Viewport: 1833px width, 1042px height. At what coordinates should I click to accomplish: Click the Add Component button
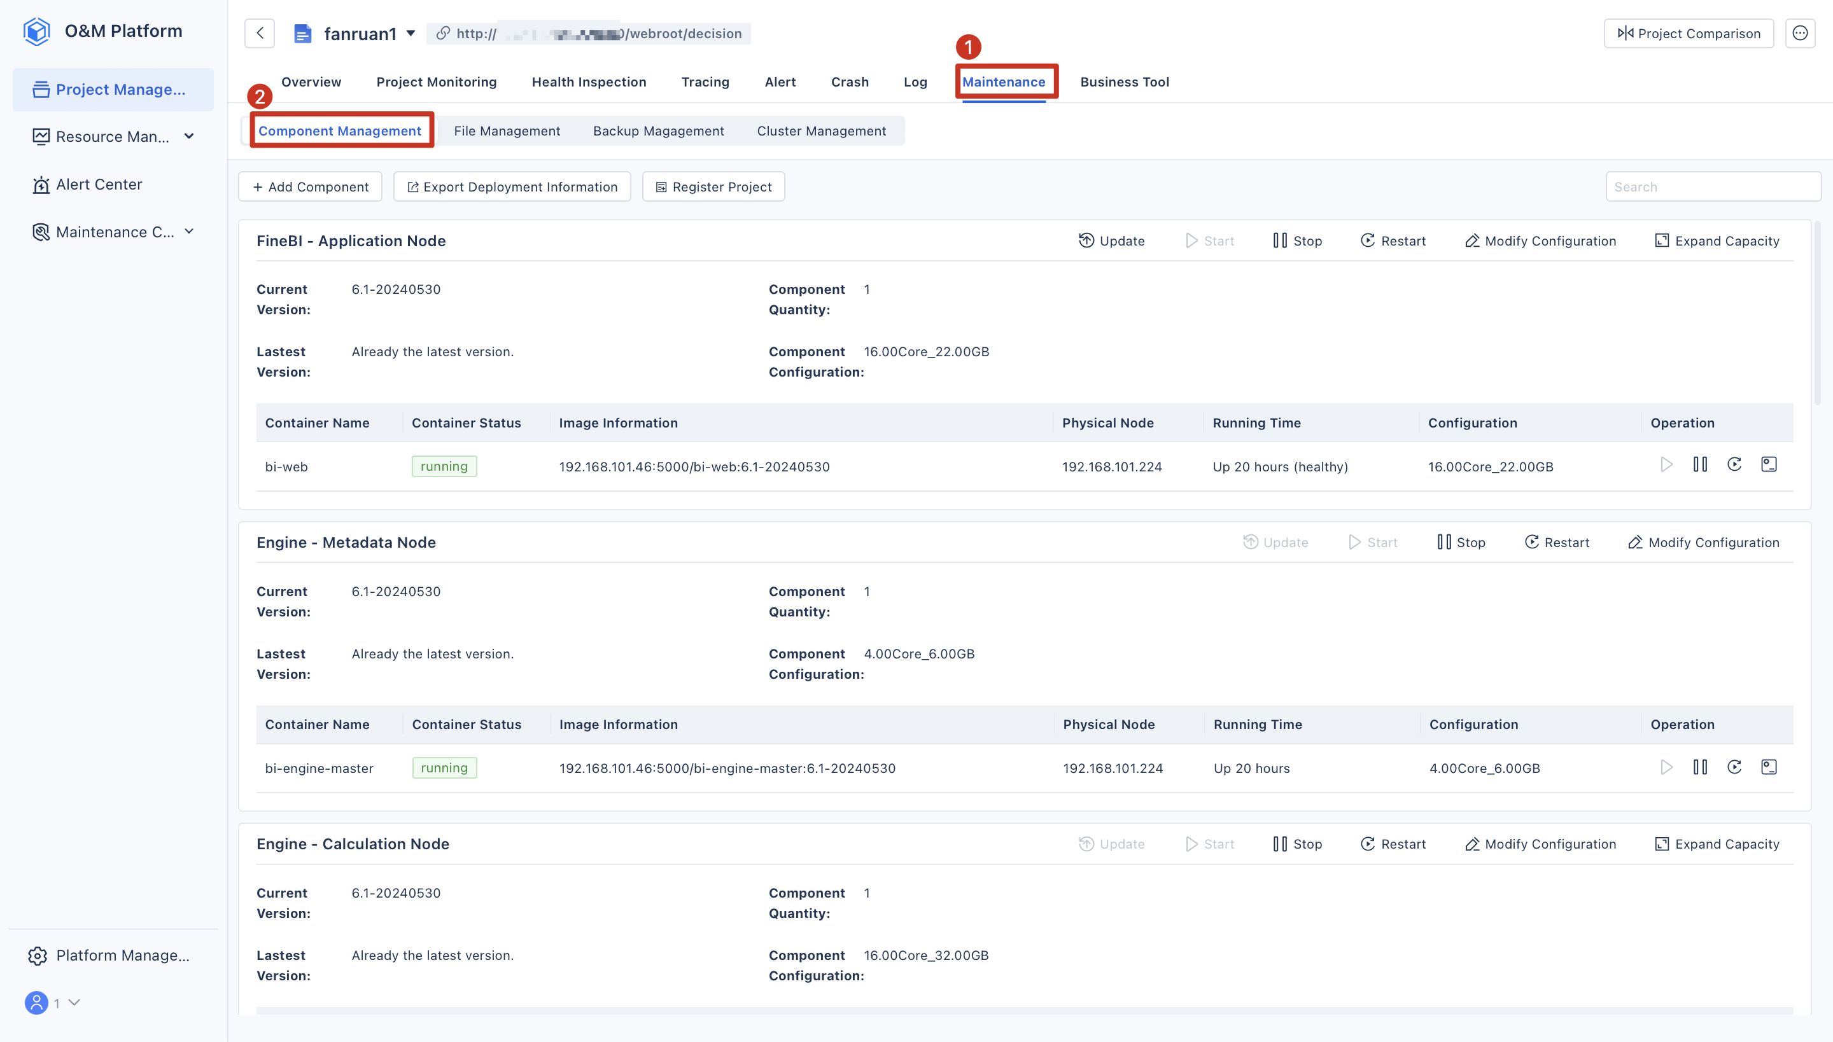click(310, 186)
